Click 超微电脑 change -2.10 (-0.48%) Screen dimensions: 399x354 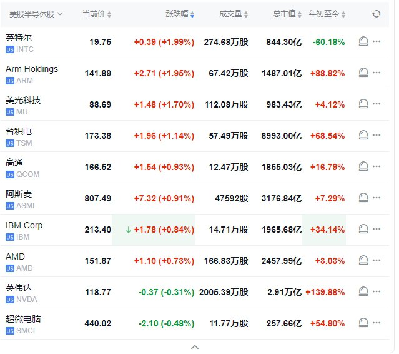(167, 324)
